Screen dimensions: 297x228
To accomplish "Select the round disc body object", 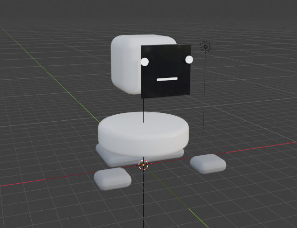I will pos(144,134).
